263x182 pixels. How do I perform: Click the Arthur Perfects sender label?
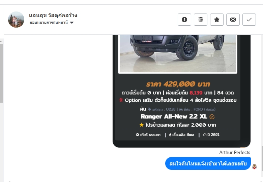click(x=235, y=152)
